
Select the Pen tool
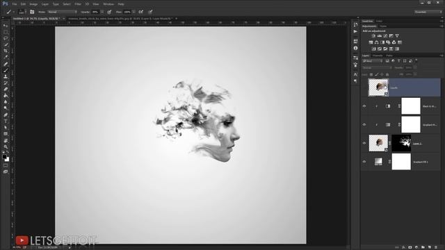[6, 115]
